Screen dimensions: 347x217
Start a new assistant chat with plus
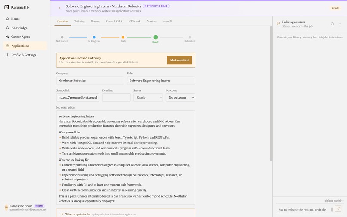(340, 24)
